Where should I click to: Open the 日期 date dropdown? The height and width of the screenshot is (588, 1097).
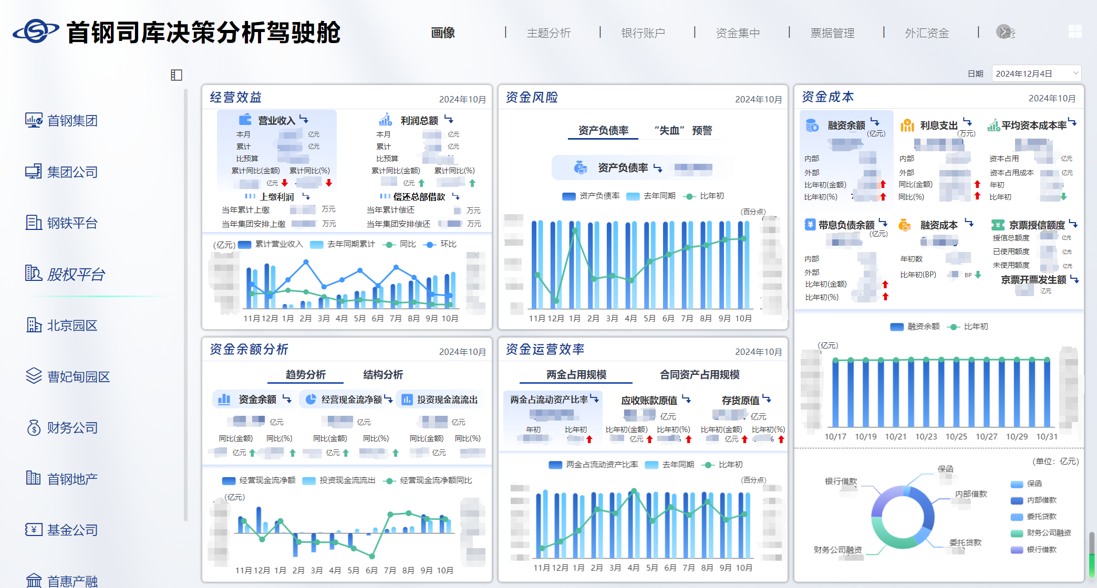(x=1036, y=73)
